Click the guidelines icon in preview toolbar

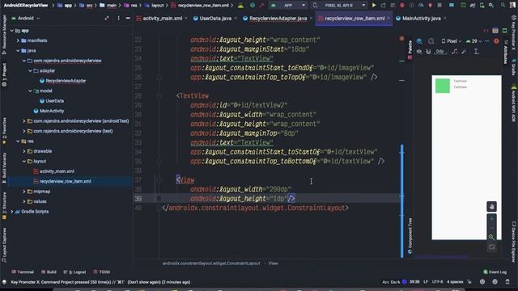[x=477, y=52]
